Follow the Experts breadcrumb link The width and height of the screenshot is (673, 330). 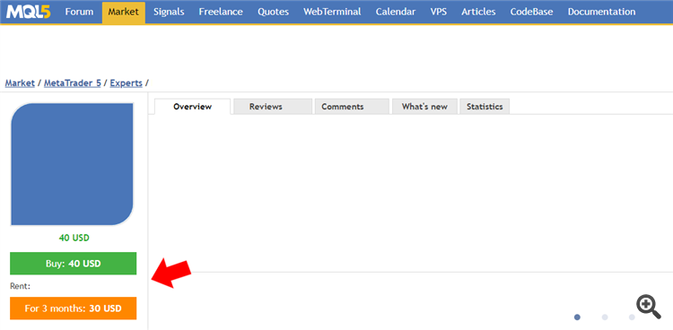(x=126, y=83)
